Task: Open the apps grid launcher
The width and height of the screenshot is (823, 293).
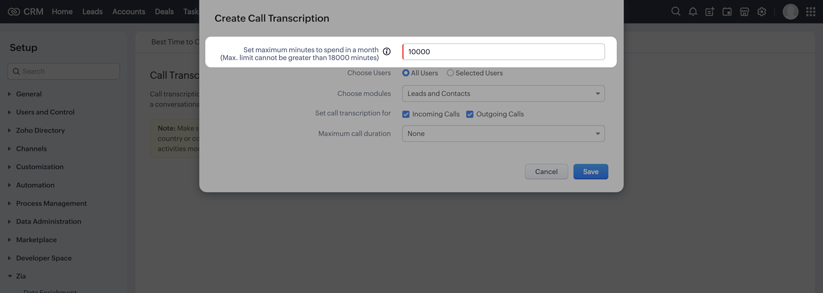Action: 811,11
